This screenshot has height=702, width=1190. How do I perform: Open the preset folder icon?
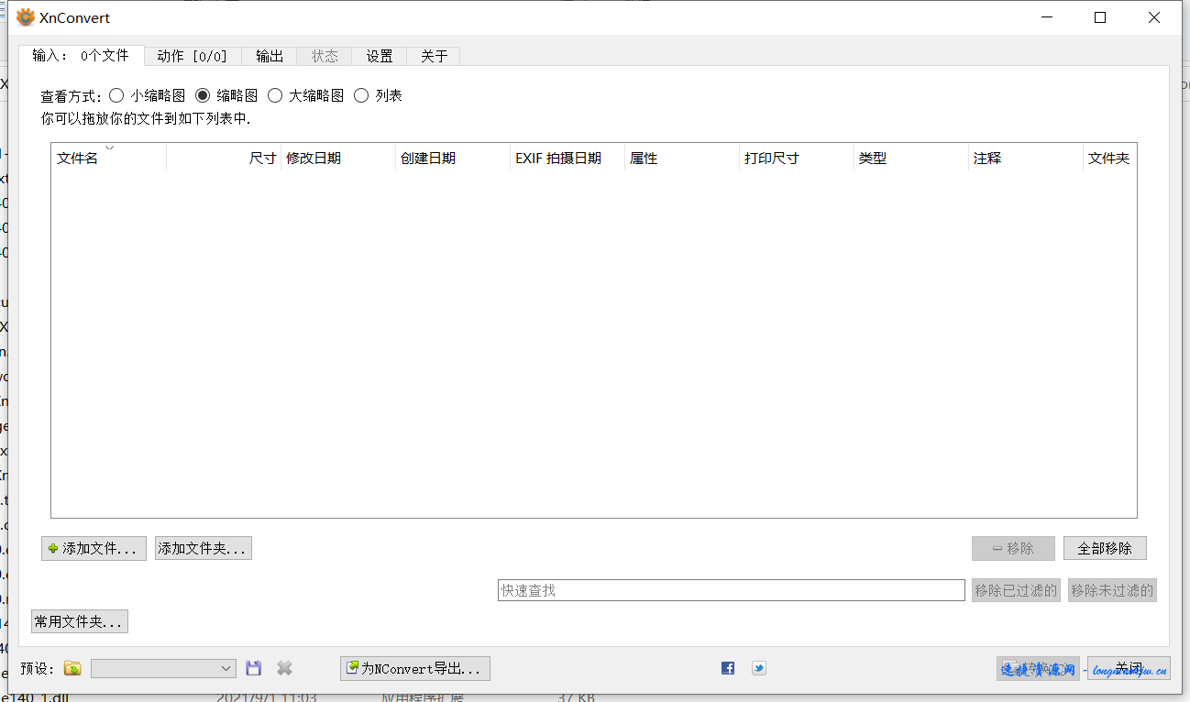[72, 668]
